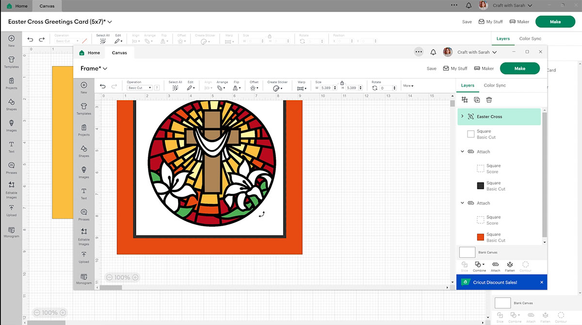Open the Combine dropdown in Frame Layers panel
Viewport: 582px width, 325px height.
pos(480,266)
